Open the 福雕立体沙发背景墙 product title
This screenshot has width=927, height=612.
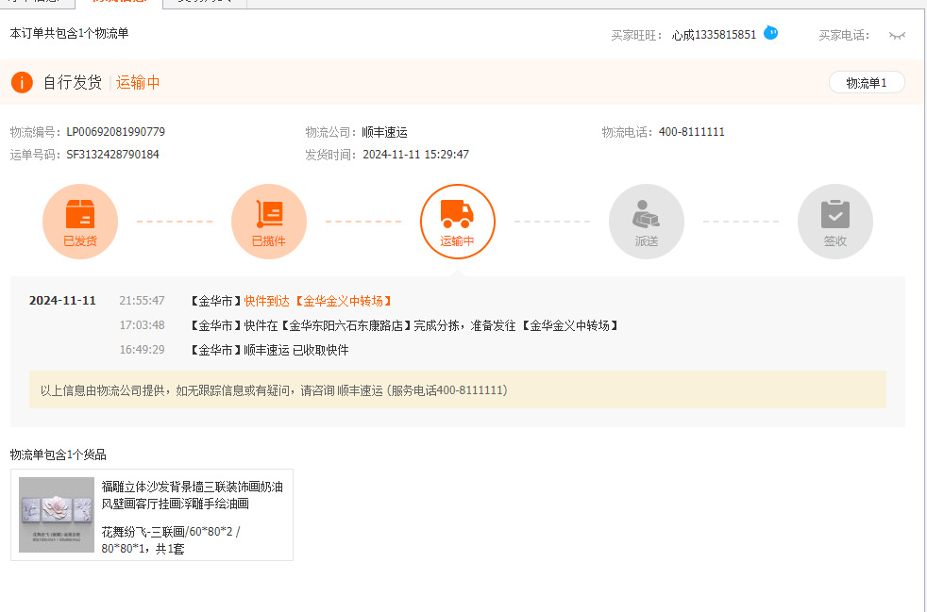click(193, 495)
